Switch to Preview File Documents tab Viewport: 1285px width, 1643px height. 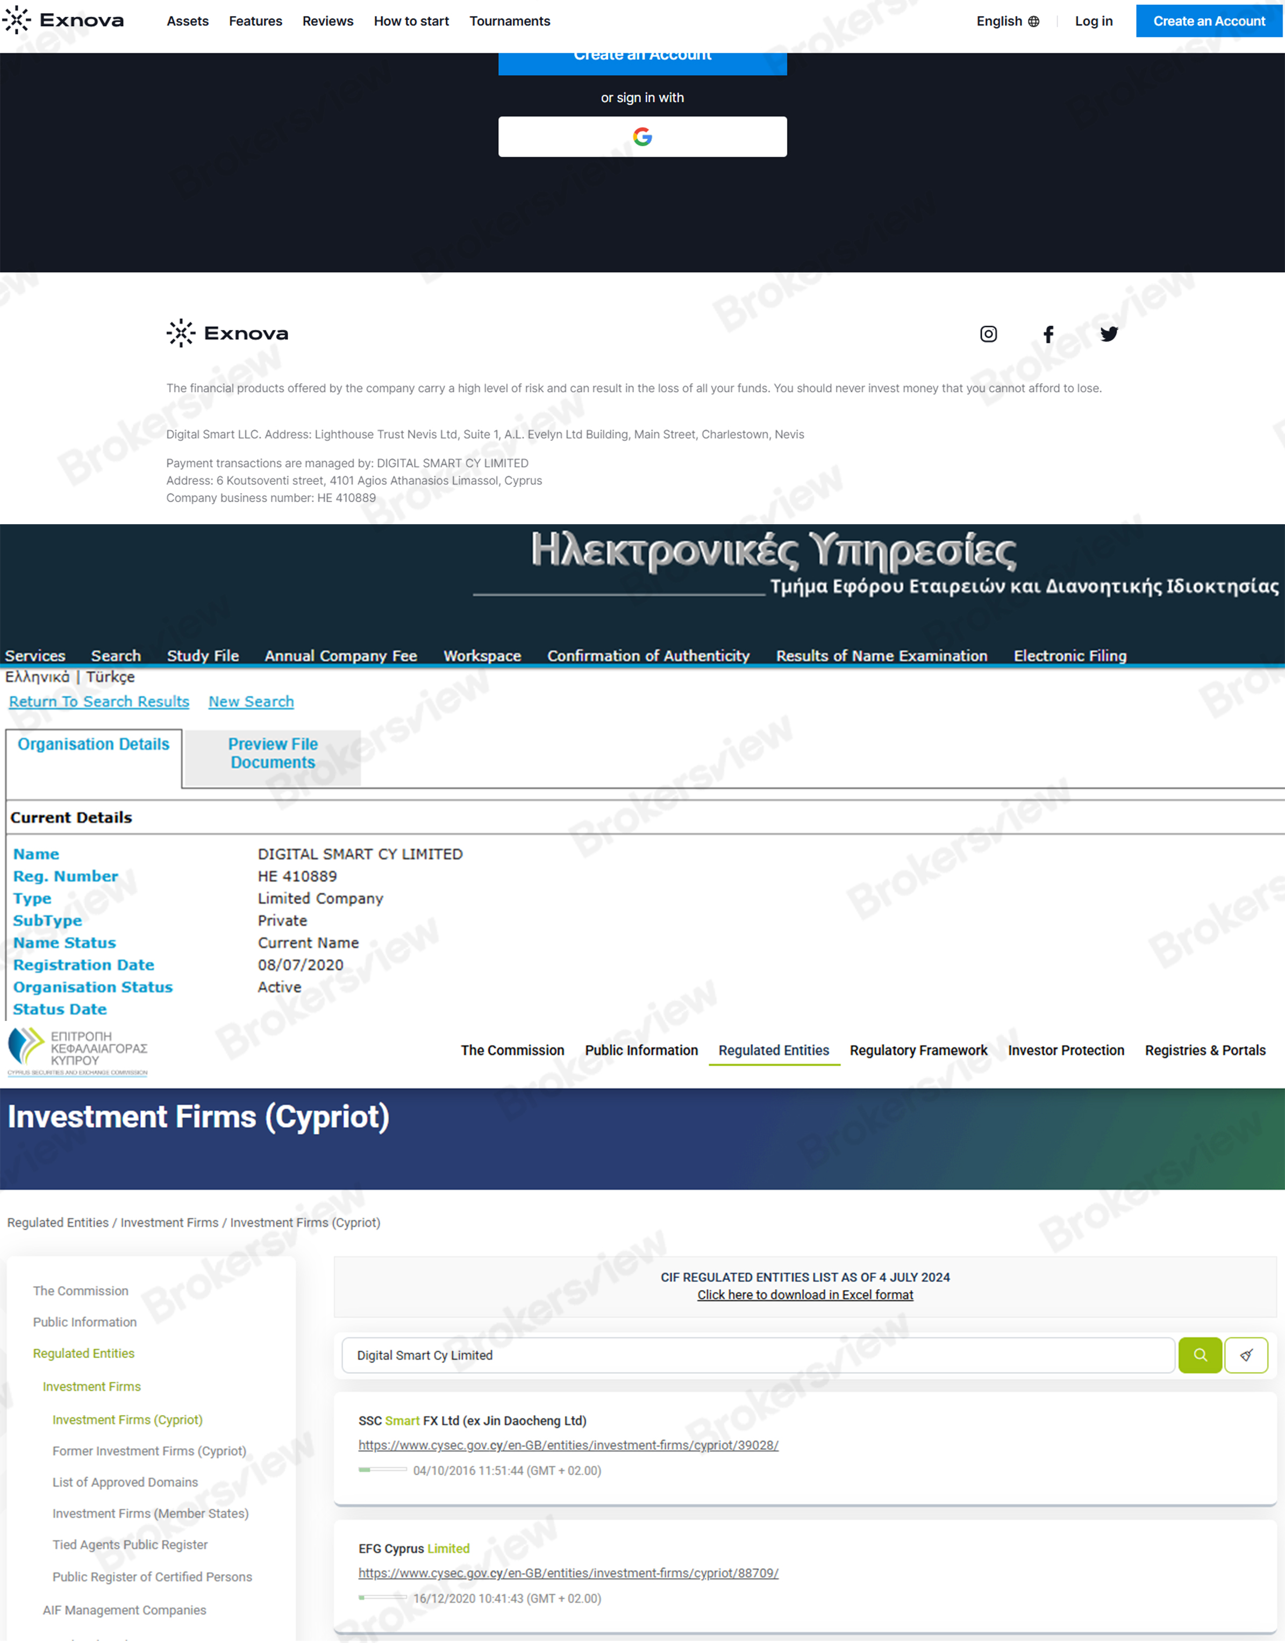[273, 753]
